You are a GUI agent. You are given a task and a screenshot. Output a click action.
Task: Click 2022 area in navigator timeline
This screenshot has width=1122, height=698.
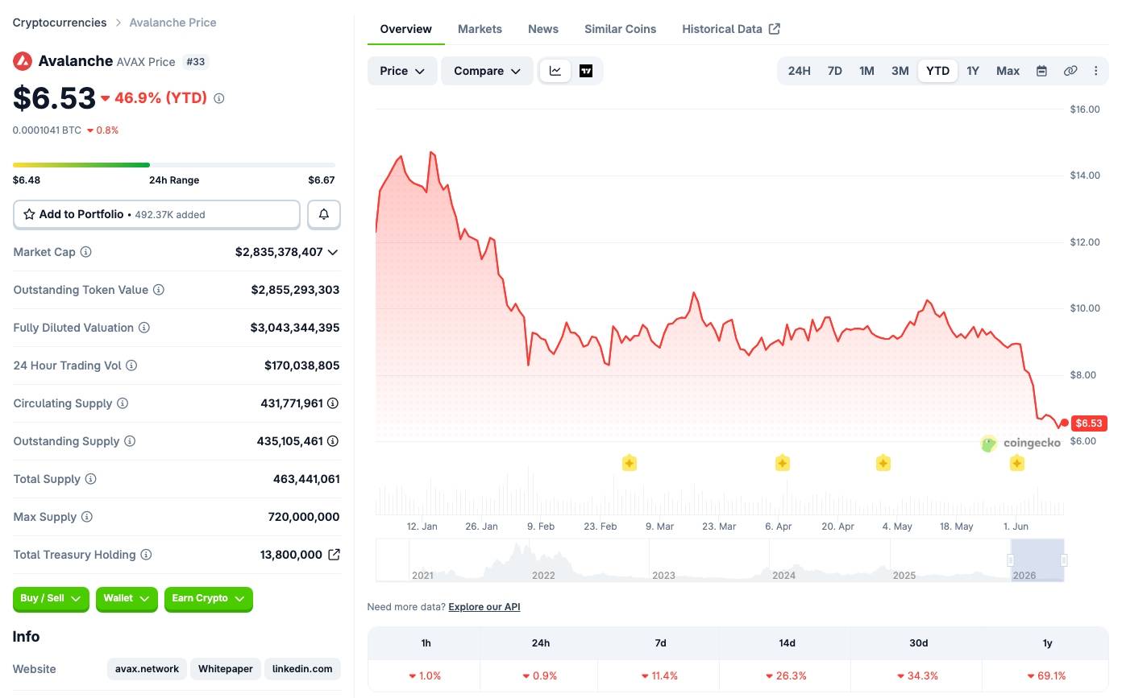point(543,575)
